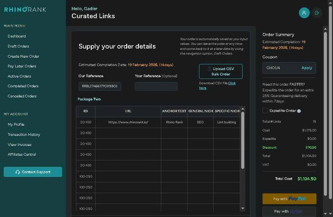Apply the coupon code
Image resolution: width=333 pixels, height=217 pixels.
click(x=307, y=68)
